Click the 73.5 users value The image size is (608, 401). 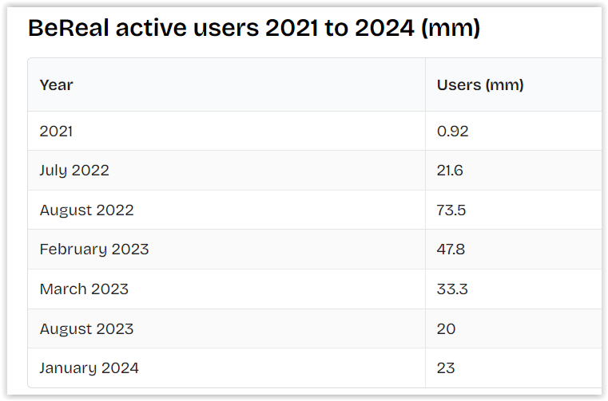451,210
